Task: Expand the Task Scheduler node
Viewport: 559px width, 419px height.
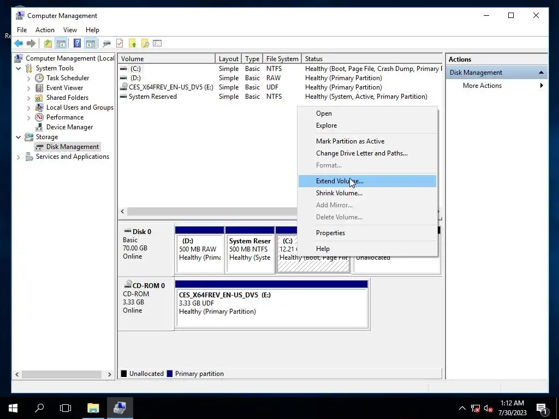Action: click(28, 78)
